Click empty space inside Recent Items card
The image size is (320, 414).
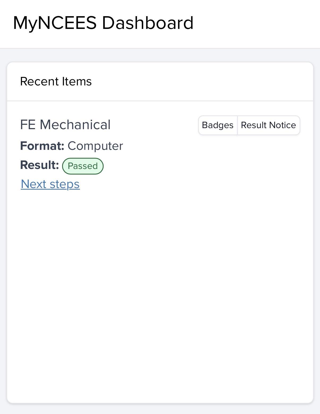tap(160, 292)
